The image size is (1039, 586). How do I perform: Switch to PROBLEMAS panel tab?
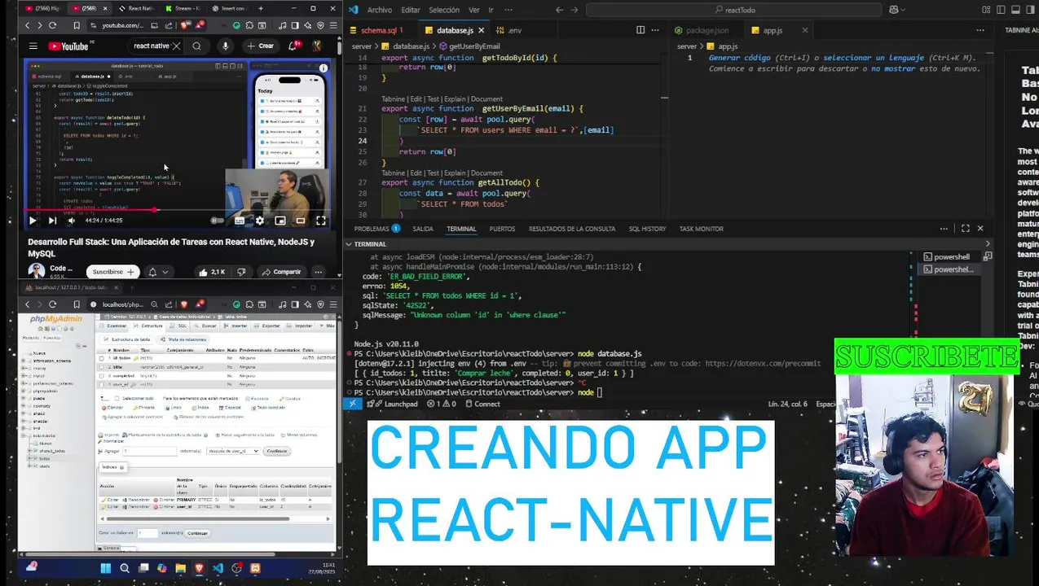tap(376, 229)
